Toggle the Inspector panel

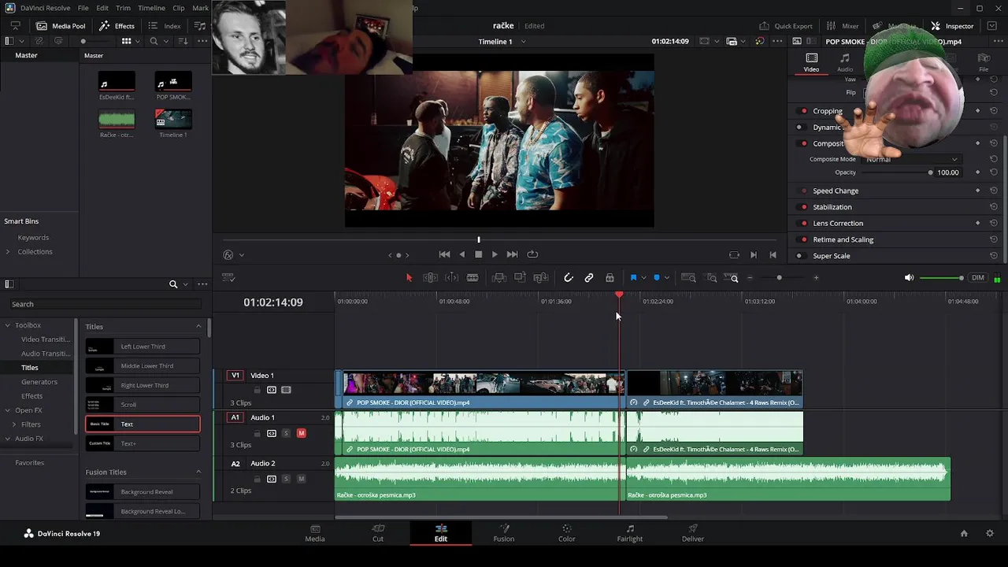click(x=952, y=26)
